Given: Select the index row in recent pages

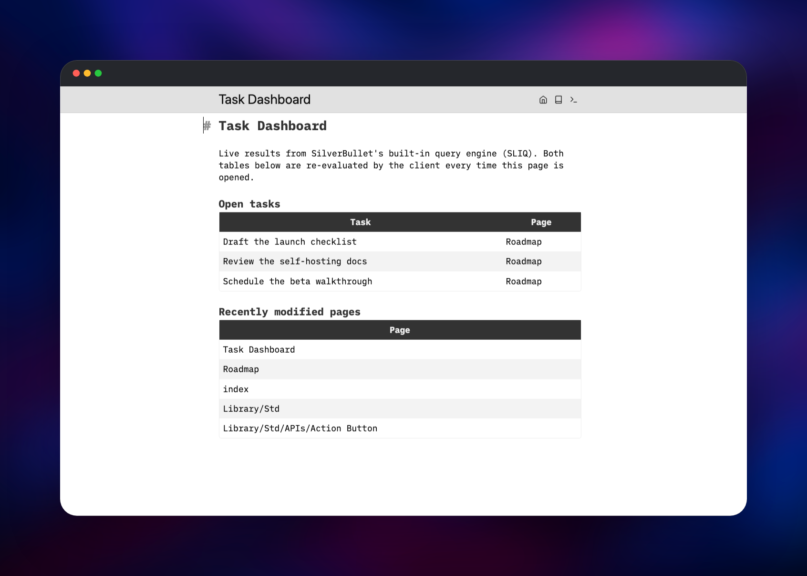Looking at the screenshot, I should coord(400,389).
